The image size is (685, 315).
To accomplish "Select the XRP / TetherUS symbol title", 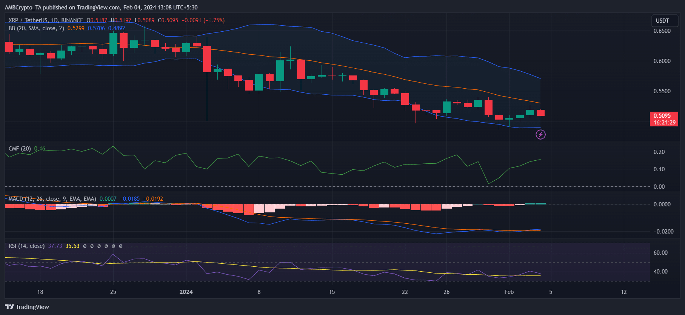I will click(46, 20).
